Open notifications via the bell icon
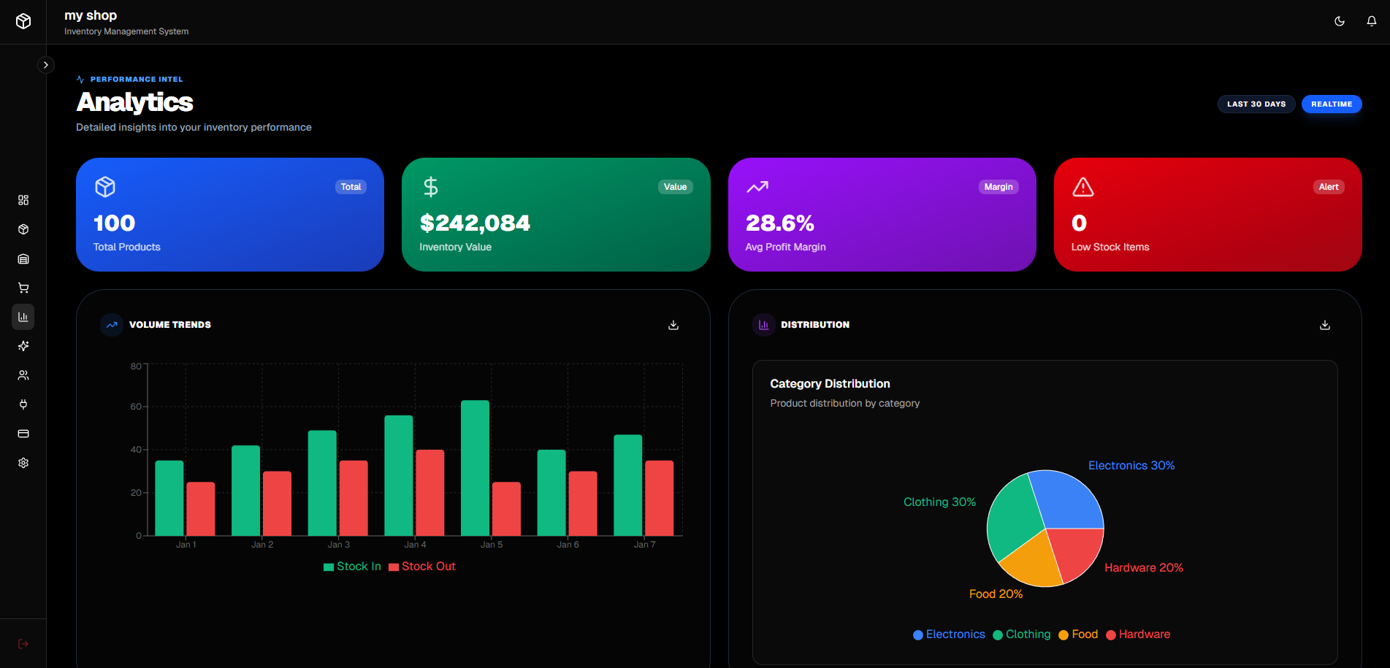 pos(1372,21)
